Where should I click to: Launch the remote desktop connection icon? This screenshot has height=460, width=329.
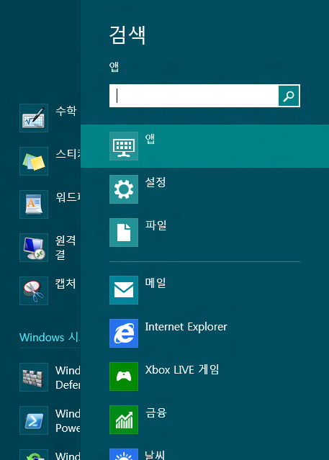34,248
